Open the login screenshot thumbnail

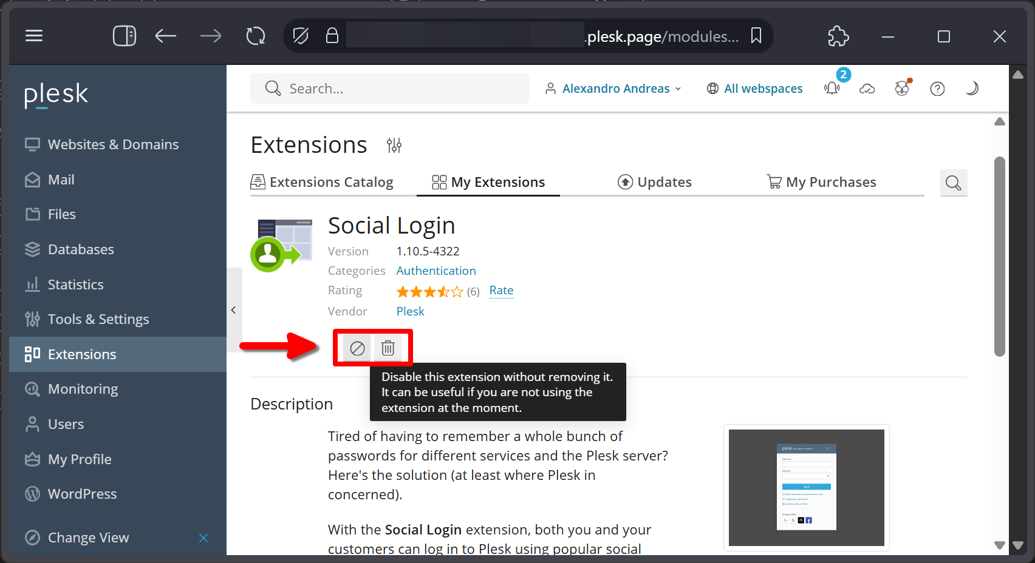[x=807, y=488]
